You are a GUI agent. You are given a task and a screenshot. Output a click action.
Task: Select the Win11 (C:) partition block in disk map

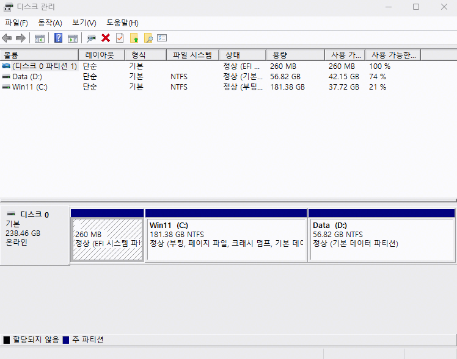(226, 239)
